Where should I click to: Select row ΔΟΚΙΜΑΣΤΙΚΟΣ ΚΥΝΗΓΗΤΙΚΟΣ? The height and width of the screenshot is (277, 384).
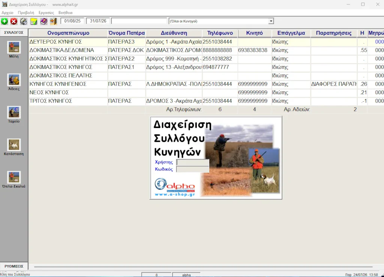coord(207,59)
